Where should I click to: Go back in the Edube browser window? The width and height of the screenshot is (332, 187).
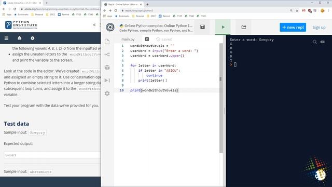click(x=4, y=9)
